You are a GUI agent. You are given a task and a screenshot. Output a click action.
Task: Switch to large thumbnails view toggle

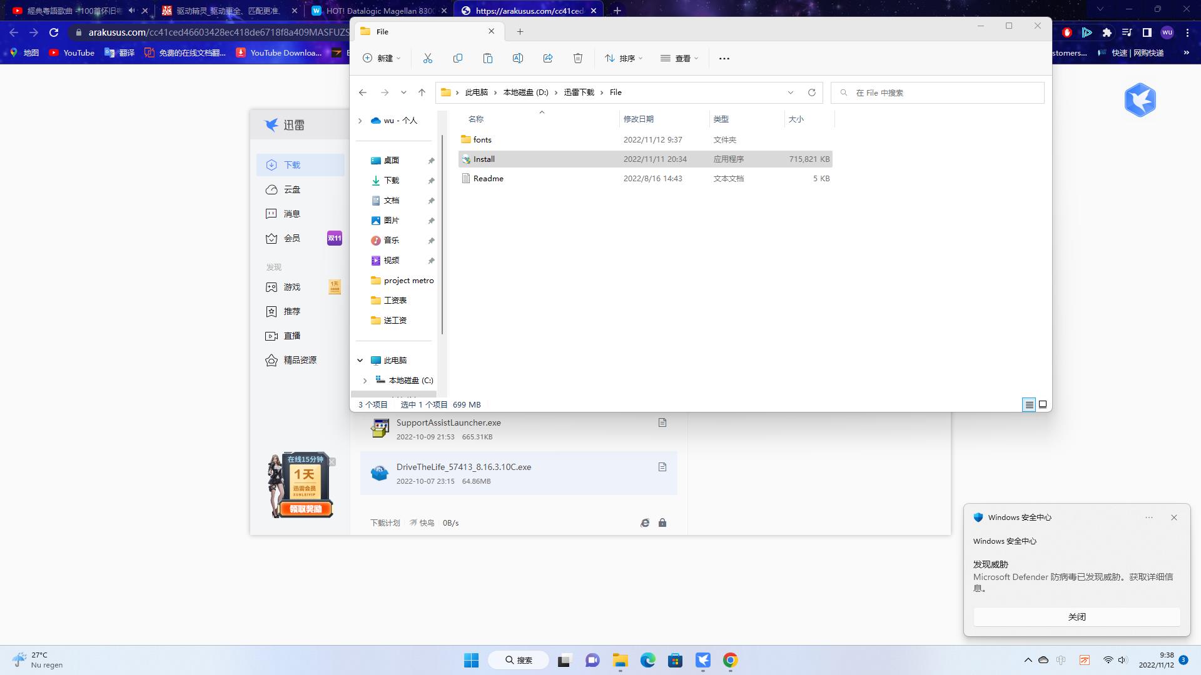click(x=1043, y=404)
